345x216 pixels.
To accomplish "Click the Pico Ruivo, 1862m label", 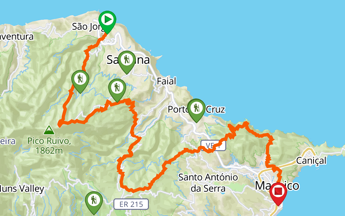I will point(49,146).
